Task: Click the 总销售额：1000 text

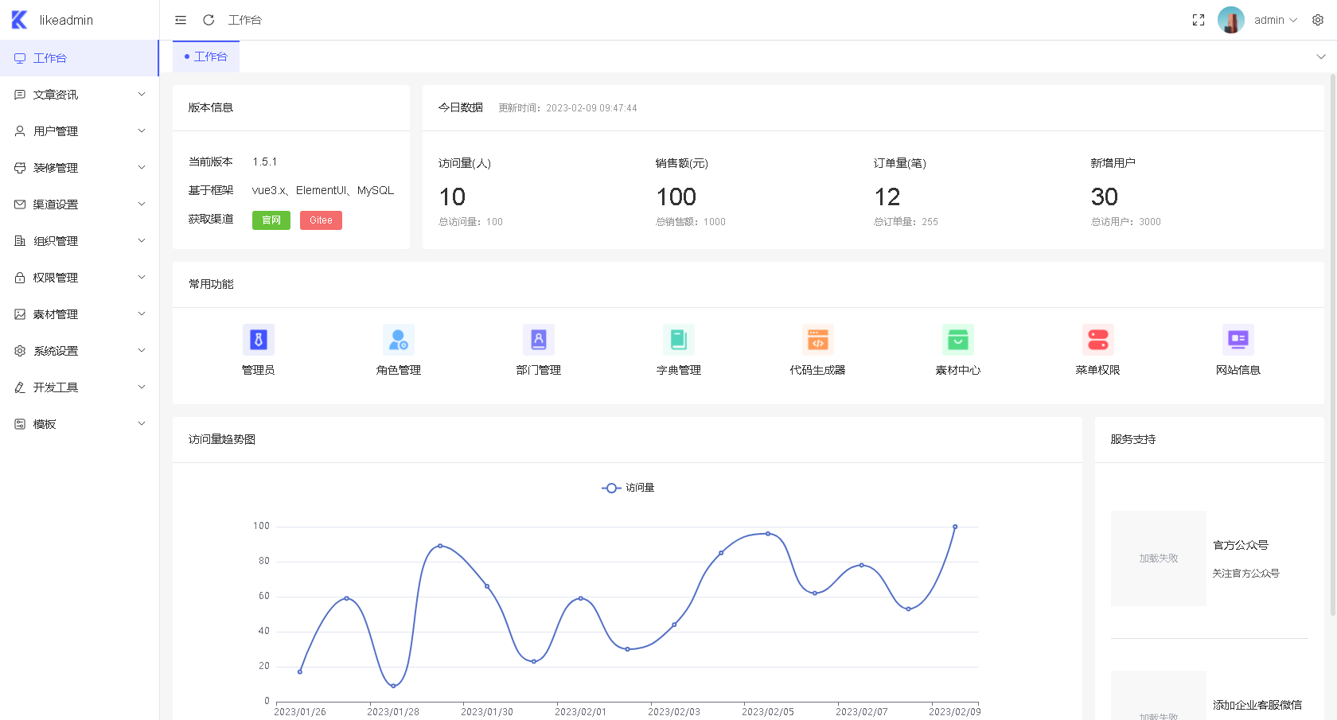Action: (691, 222)
